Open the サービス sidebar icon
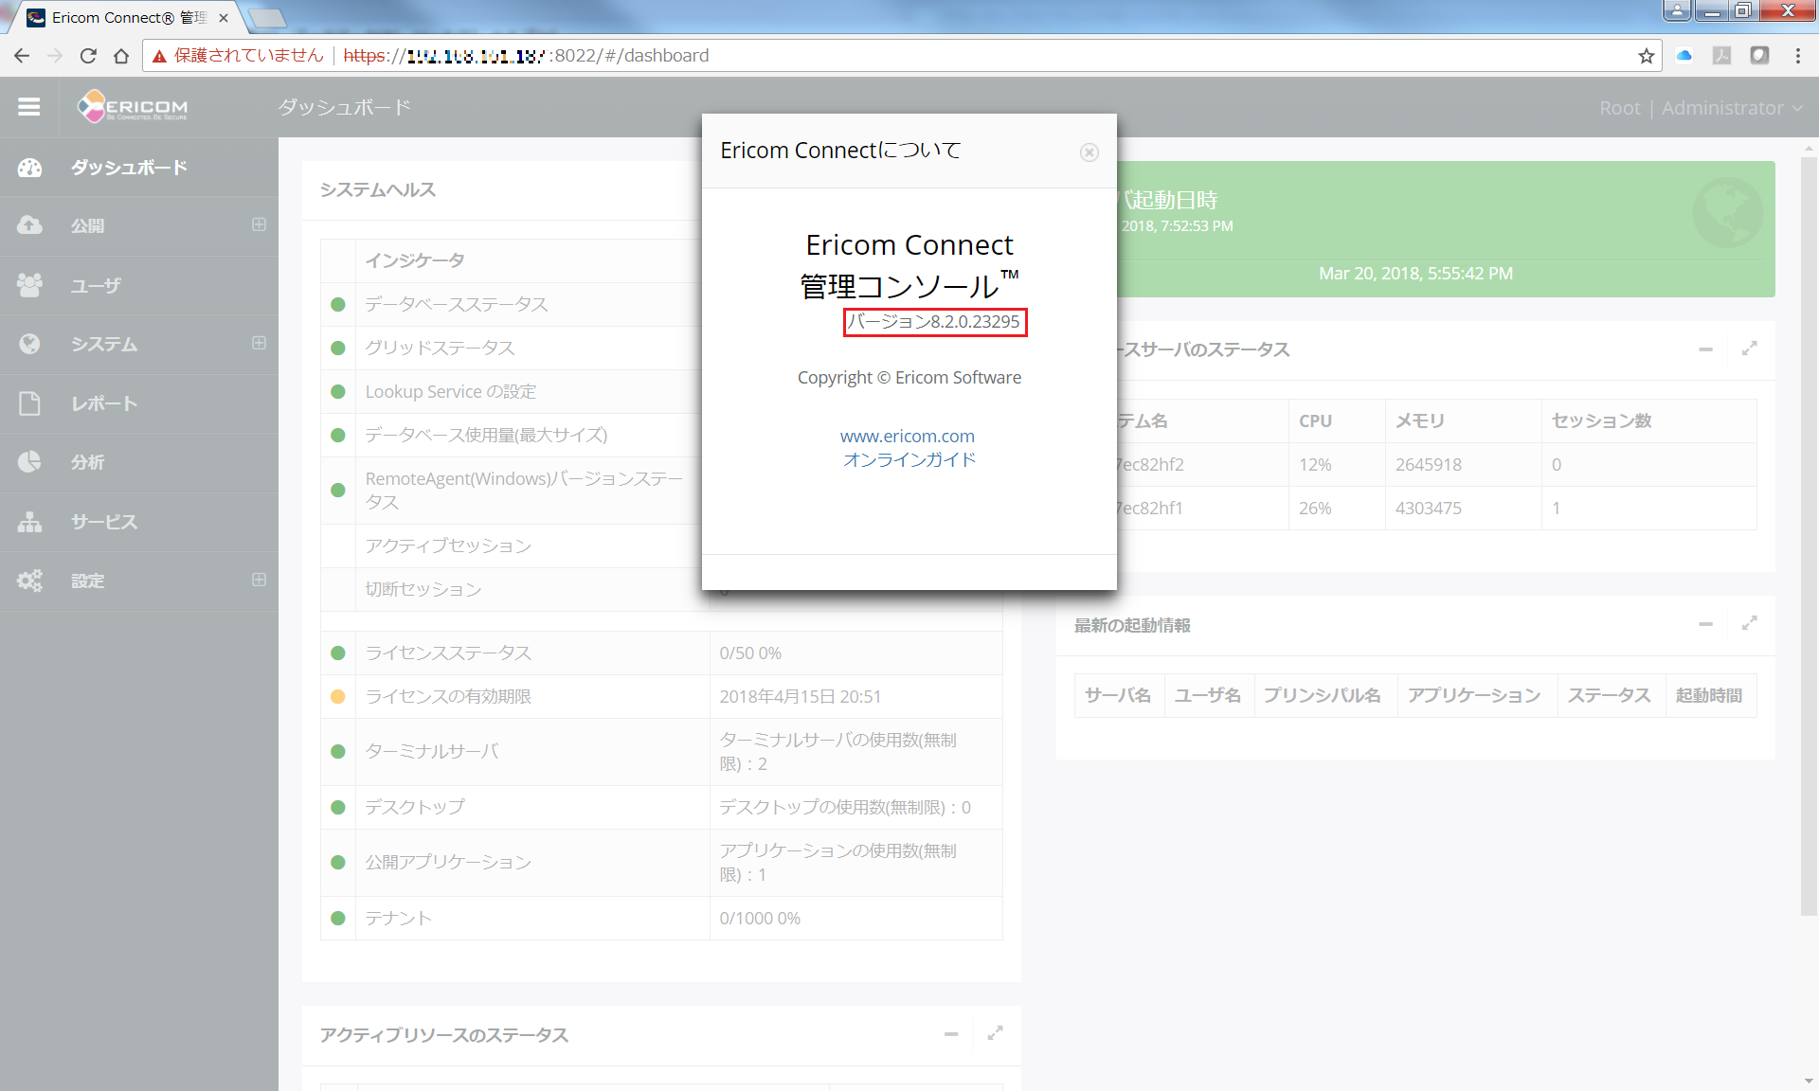The height and width of the screenshot is (1091, 1819). [29, 521]
